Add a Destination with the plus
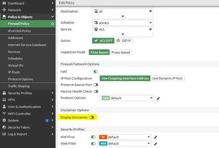This screenshot has width=219, height=148. [x=123, y=16]
